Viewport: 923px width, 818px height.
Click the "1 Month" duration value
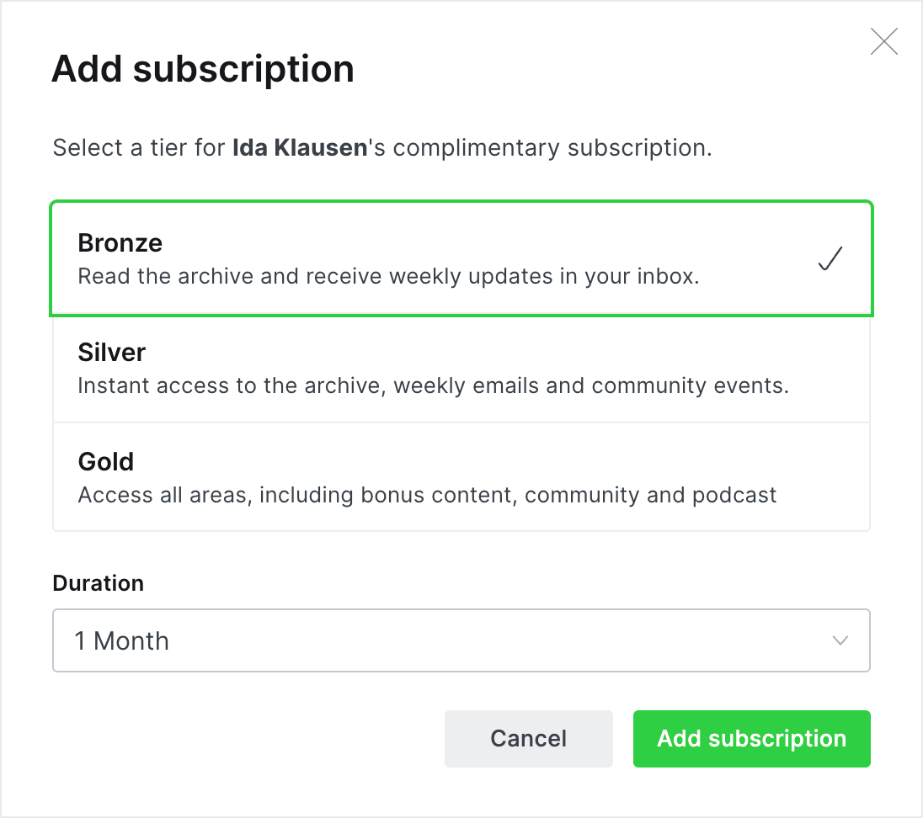121,641
